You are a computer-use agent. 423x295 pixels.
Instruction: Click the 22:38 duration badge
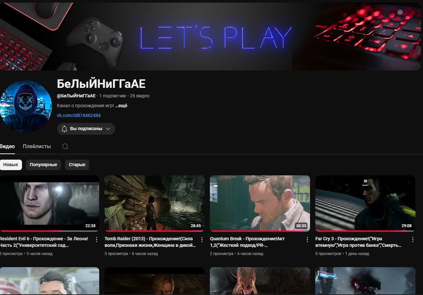pyautogui.click(x=90, y=226)
